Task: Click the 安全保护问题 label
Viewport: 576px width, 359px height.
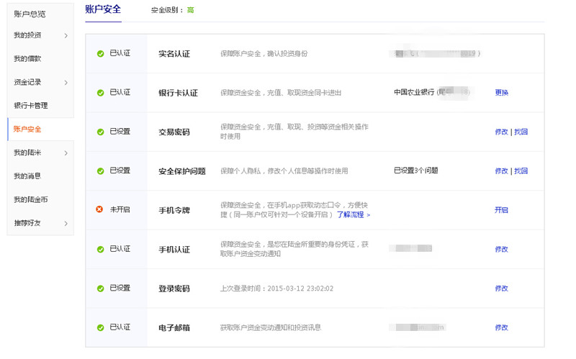Action: [182, 171]
